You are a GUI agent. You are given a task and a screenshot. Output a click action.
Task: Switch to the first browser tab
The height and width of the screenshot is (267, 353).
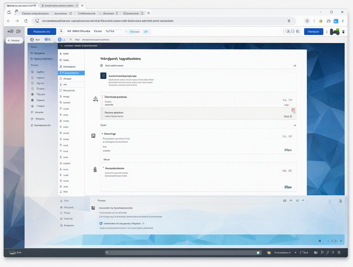(21, 5)
